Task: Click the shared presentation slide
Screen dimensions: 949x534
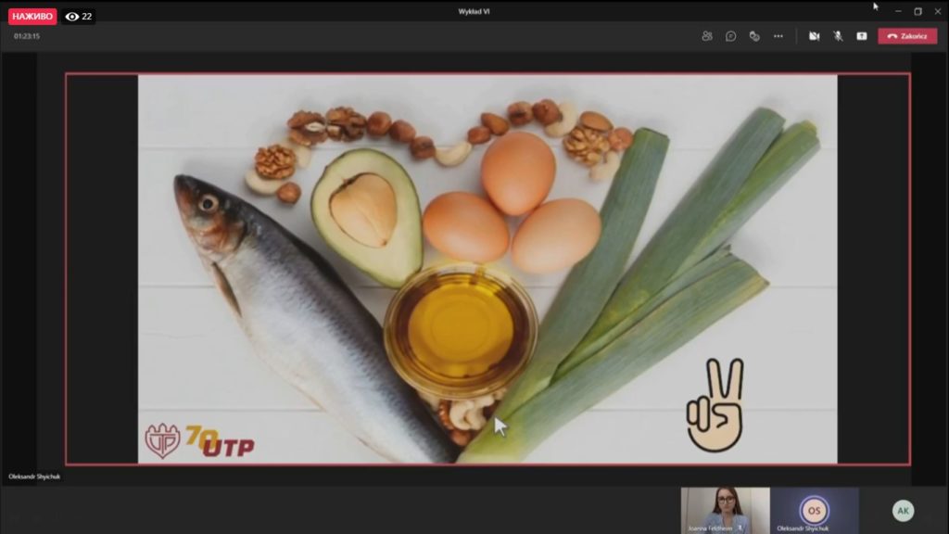Action: pos(487,269)
